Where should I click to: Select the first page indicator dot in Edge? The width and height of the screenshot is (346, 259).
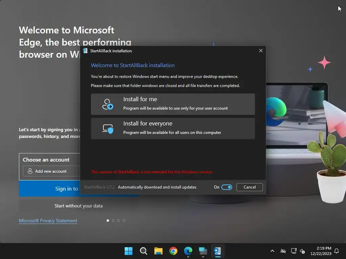point(108,221)
